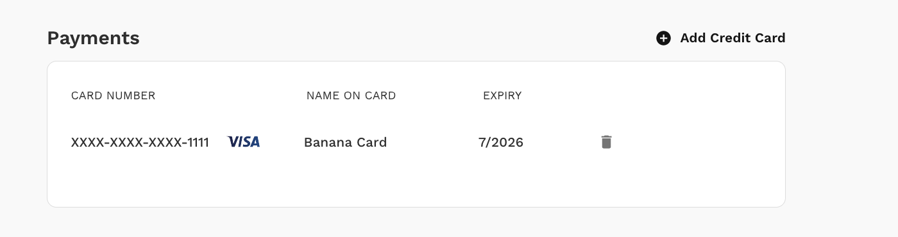Select the Payments section heading
Viewport: 898px width, 237px height.
click(x=94, y=38)
